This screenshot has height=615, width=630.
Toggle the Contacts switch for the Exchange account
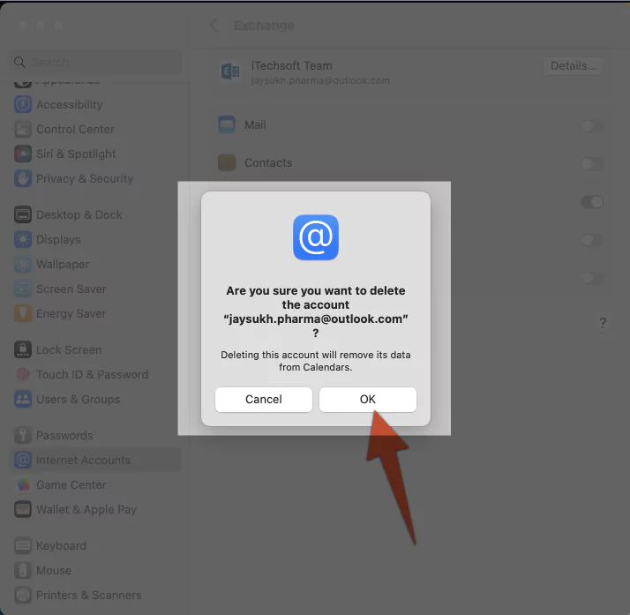click(x=592, y=164)
